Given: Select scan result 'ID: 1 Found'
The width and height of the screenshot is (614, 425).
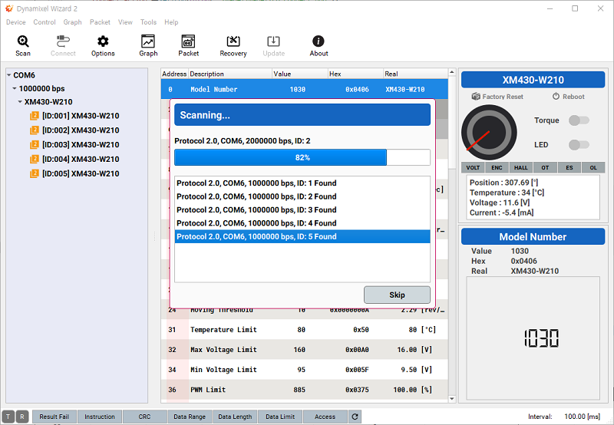Looking at the screenshot, I should pyautogui.click(x=302, y=183).
